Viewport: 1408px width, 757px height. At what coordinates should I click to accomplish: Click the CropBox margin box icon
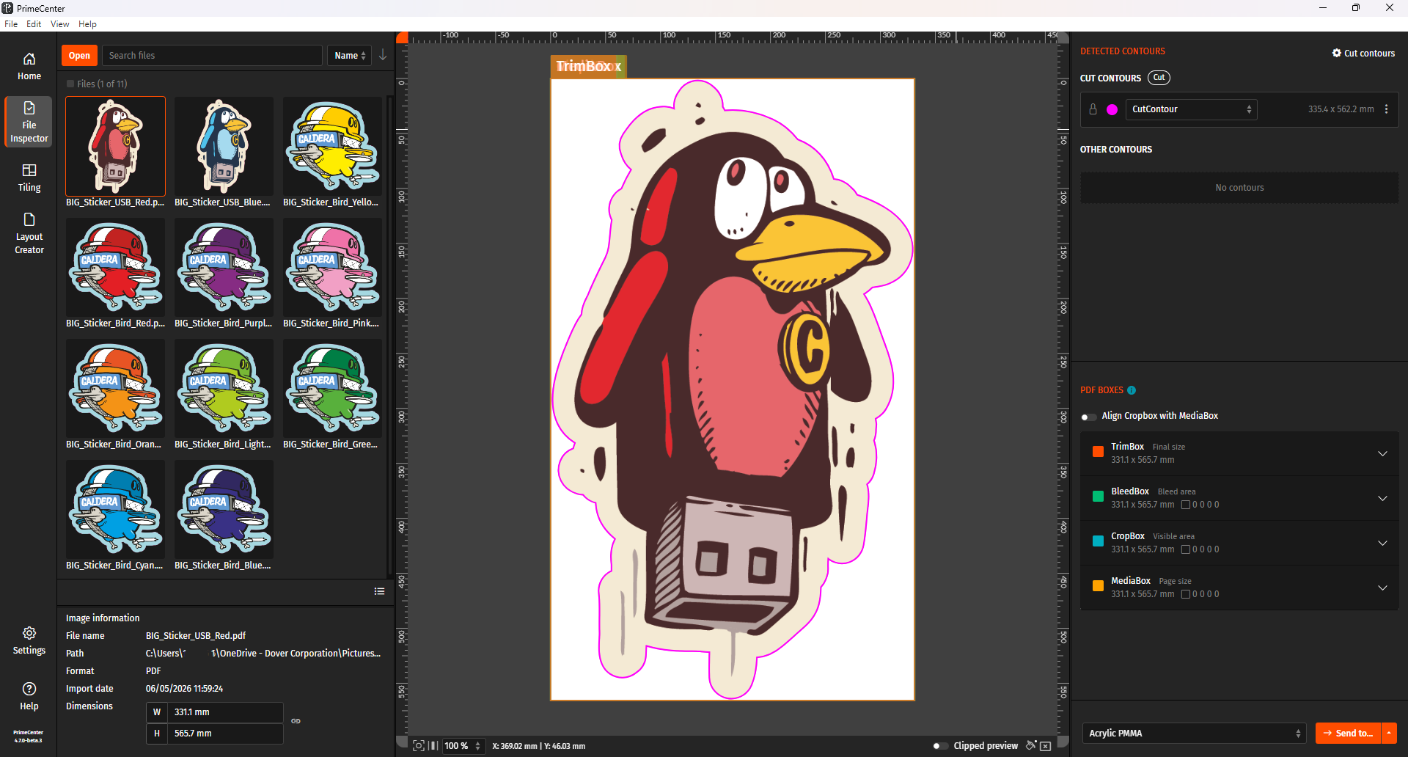[1186, 549]
